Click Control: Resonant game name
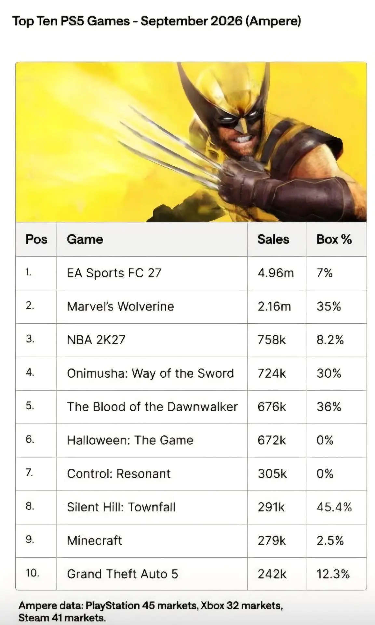This screenshot has width=375, height=625. tap(119, 474)
